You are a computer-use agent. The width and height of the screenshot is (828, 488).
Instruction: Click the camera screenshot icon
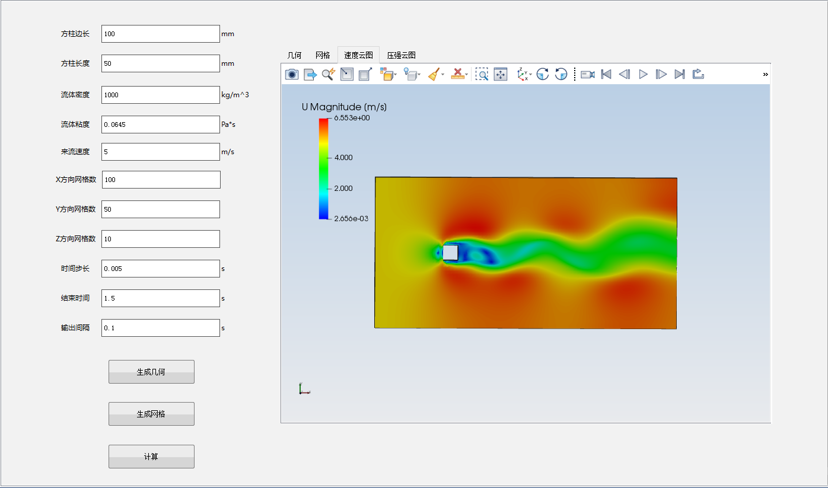pyautogui.click(x=292, y=74)
